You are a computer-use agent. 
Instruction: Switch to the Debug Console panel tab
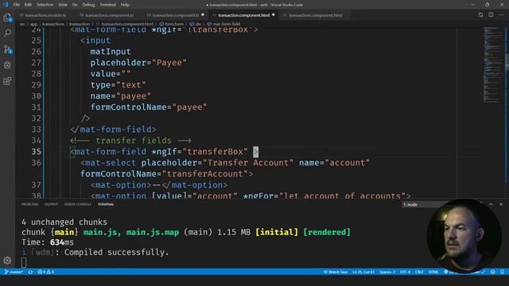pos(78,204)
